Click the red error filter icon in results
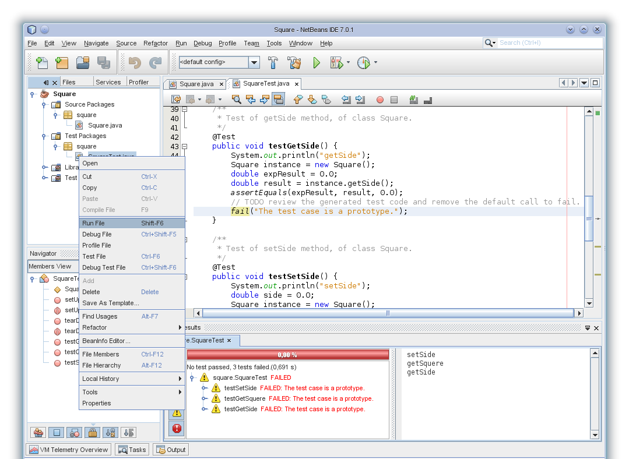 tap(177, 429)
